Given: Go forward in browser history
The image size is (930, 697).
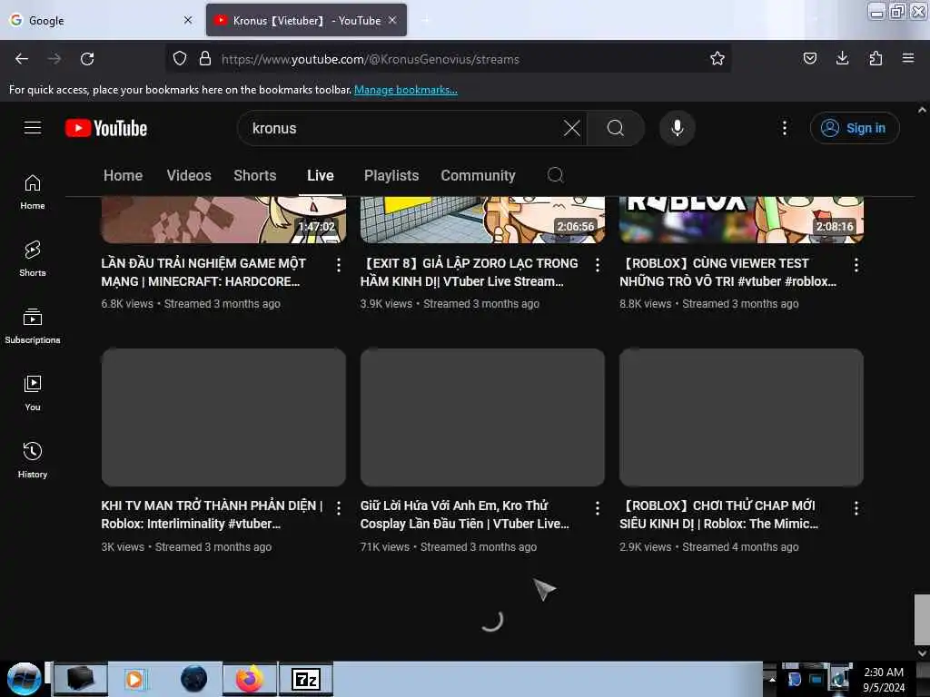Looking at the screenshot, I should (54, 59).
